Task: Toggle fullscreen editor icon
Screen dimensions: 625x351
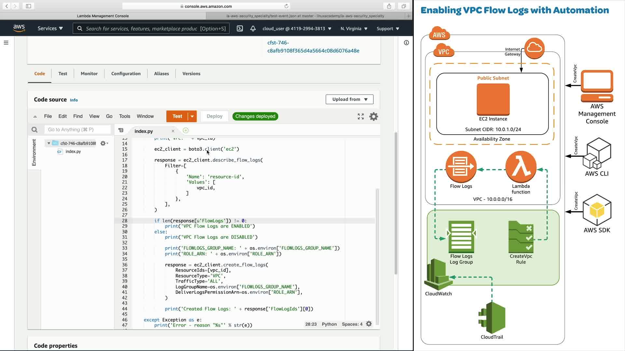Action: 361,116
